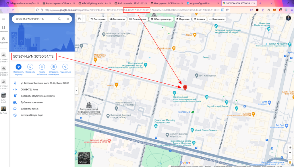Open Recents history in sidebar
This screenshot has width=294, height=167.
(3, 40)
